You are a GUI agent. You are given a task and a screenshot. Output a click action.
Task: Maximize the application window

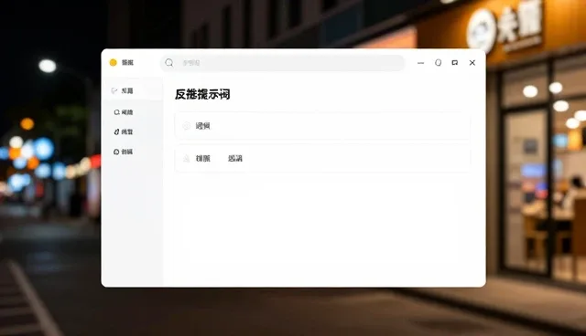tap(455, 63)
